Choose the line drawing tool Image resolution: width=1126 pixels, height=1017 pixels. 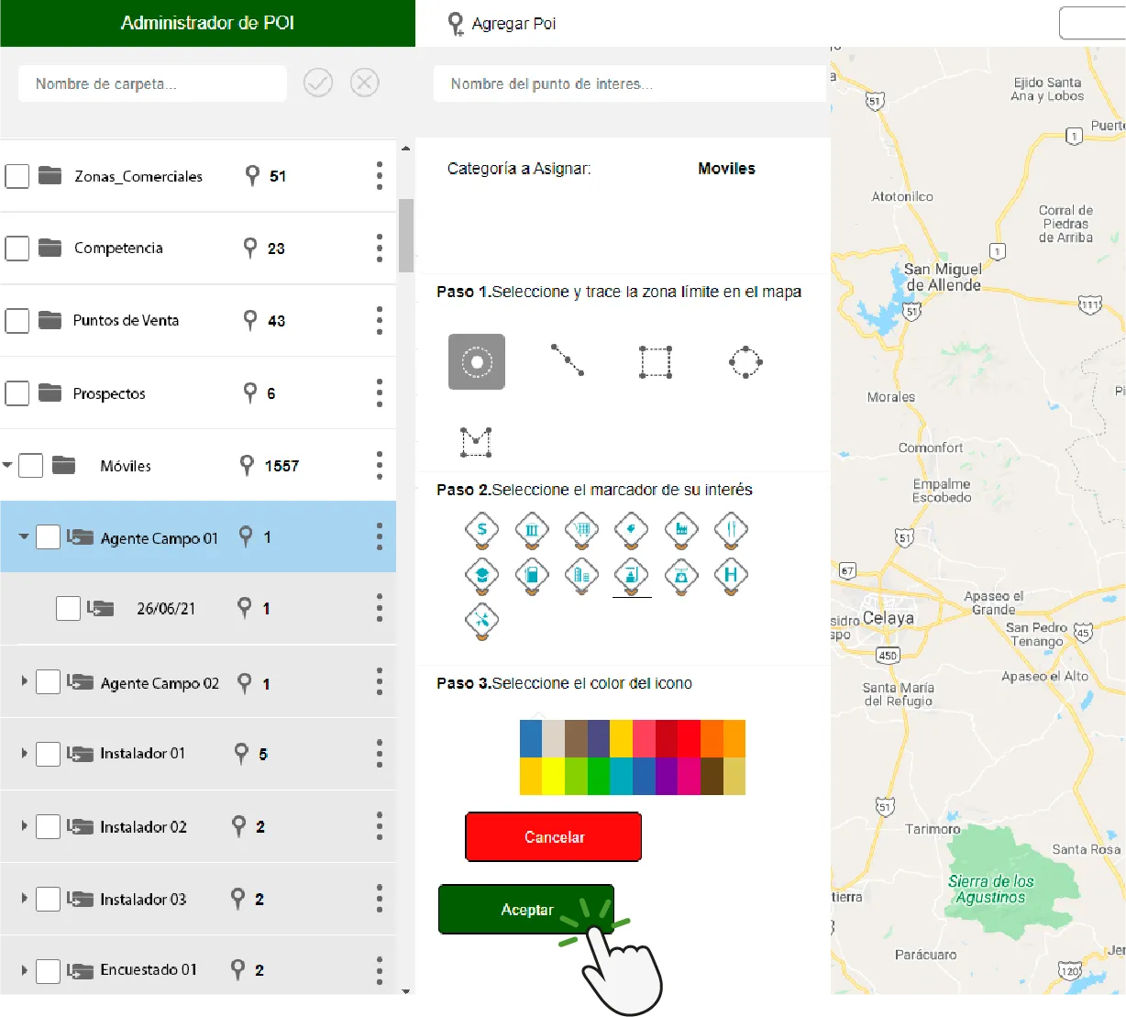pos(567,360)
